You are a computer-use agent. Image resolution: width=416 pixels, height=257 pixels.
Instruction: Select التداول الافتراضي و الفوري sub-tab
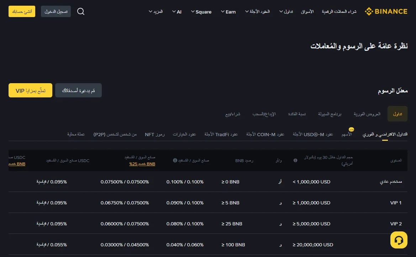coord(385,134)
